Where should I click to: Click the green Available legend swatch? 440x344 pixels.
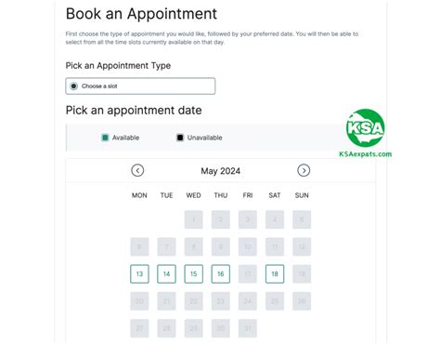pyautogui.click(x=105, y=138)
